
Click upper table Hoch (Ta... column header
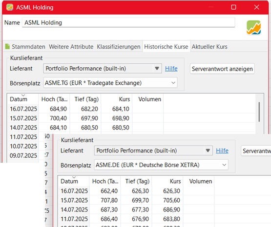click(x=54, y=99)
